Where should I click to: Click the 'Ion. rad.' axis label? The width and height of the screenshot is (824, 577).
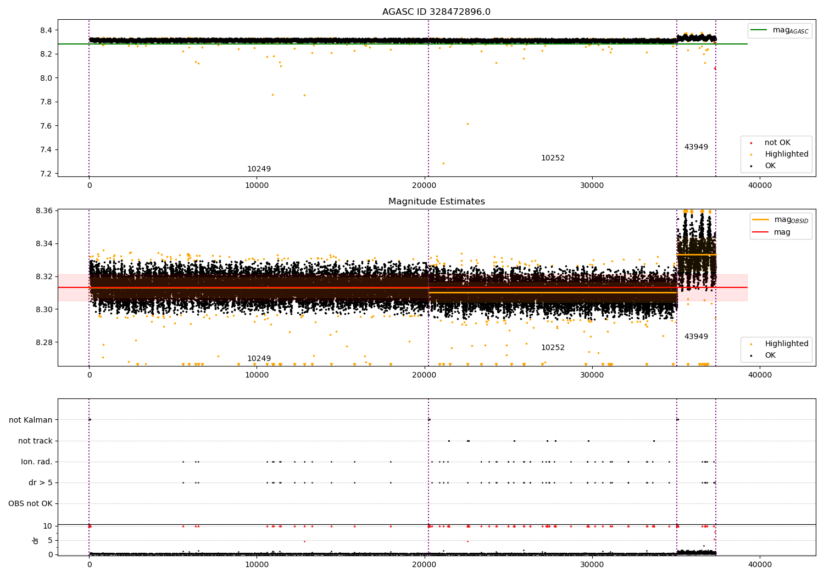[x=37, y=462]
